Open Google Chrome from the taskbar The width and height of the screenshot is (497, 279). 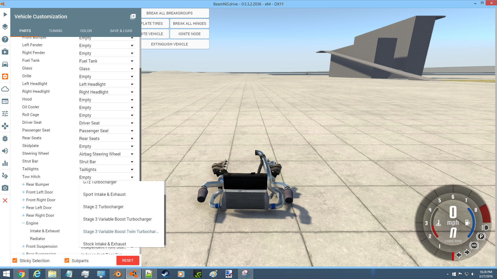21,274
